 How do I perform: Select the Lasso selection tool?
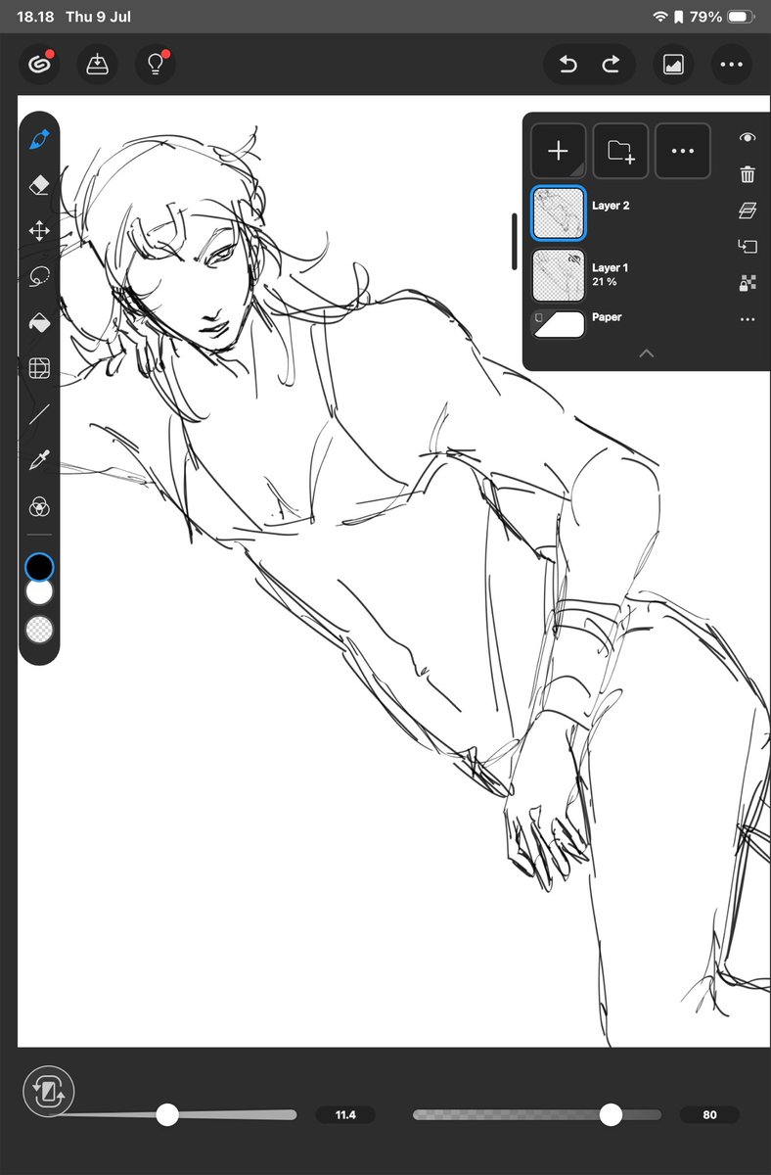coord(39,277)
